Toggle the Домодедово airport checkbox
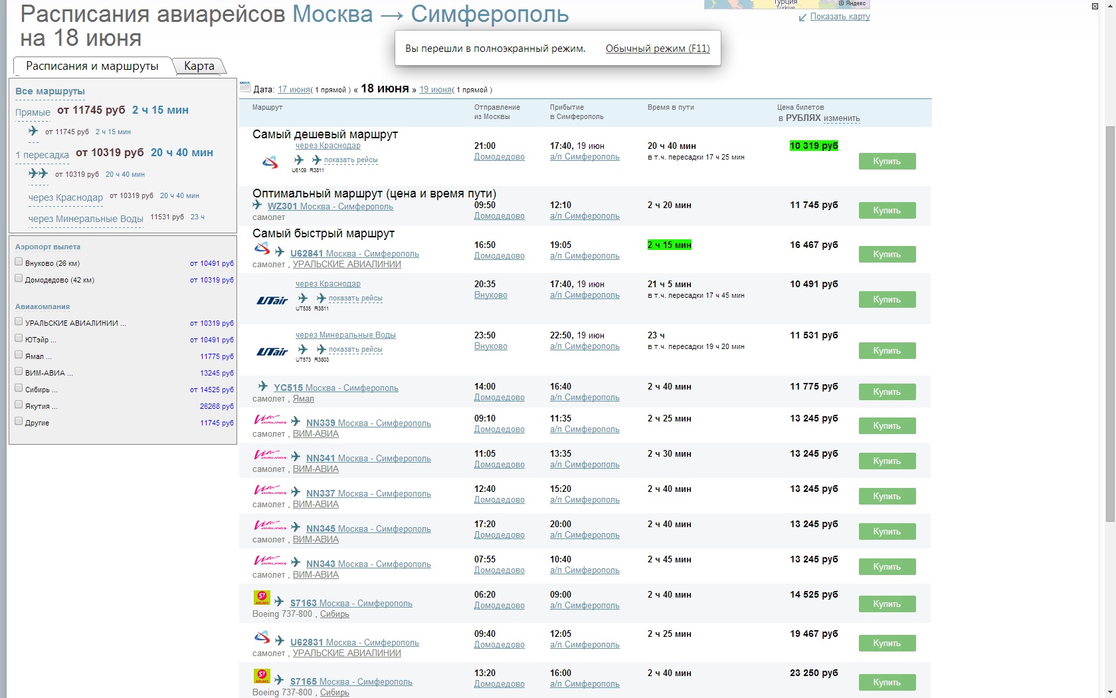This screenshot has height=698, width=1116. click(x=19, y=279)
